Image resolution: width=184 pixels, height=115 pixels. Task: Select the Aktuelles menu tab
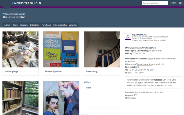coord(73,25)
